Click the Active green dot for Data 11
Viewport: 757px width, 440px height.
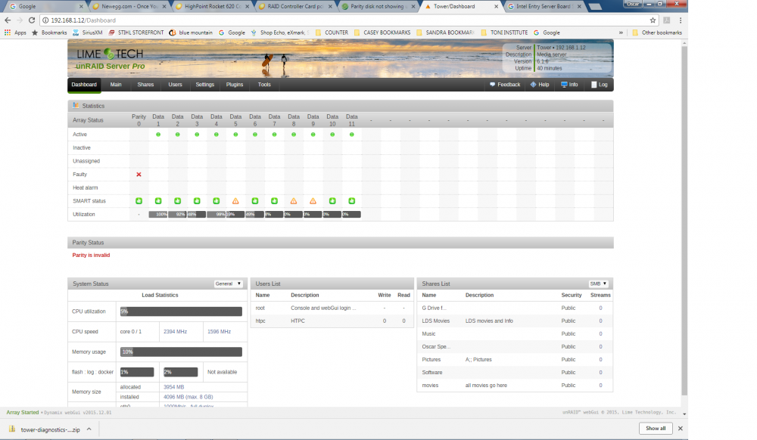[x=351, y=135]
